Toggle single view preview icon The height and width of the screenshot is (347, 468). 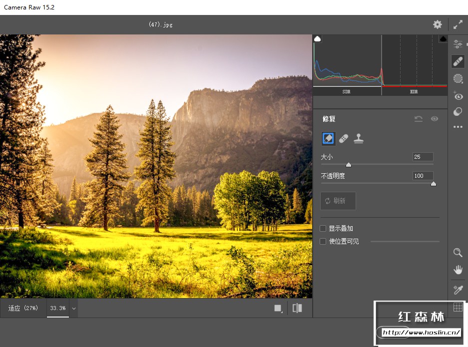[x=278, y=308]
